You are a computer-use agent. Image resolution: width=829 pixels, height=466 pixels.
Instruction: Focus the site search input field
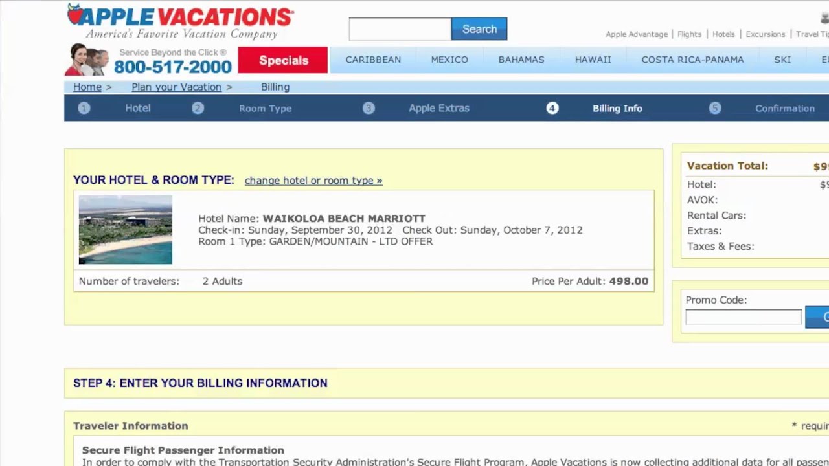tap(400, 29)
